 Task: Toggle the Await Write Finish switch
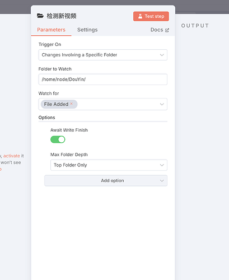coord(58,139)
